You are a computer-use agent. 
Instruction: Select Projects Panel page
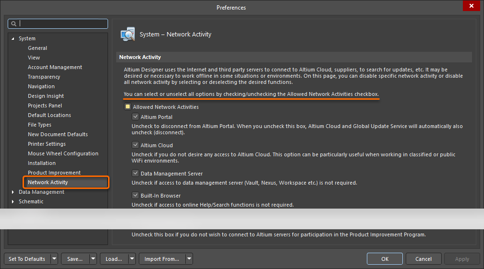pyautogui.click(x=45, y=105)
